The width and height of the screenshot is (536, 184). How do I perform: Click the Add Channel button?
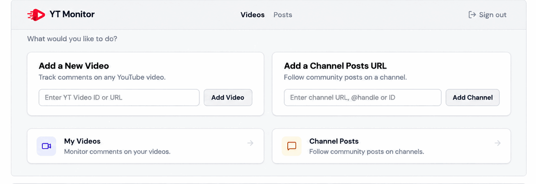[472, 97]
